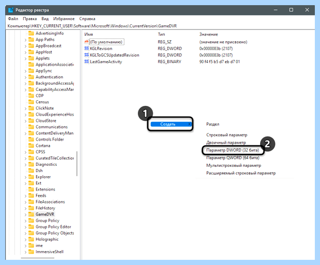Viewport: 320px width, 265px height.
Task: Click the FileHistory folder icon
Action: [31, 208]
